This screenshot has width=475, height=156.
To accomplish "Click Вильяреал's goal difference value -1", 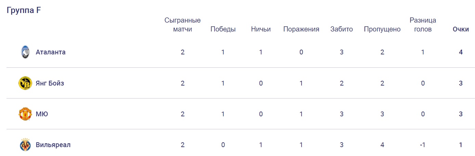I will pos(423,145).
